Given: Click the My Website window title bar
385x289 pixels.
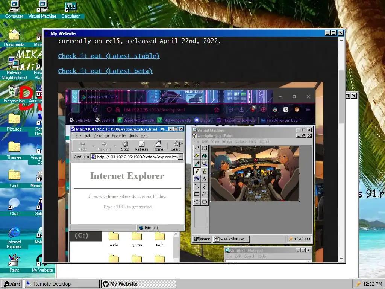Looking at the screenshot, I should click(x=184, y=33).
